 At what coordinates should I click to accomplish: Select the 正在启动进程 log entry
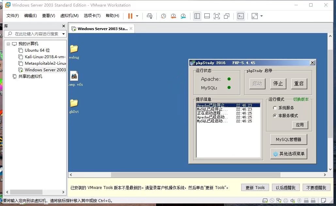point(228,113)
